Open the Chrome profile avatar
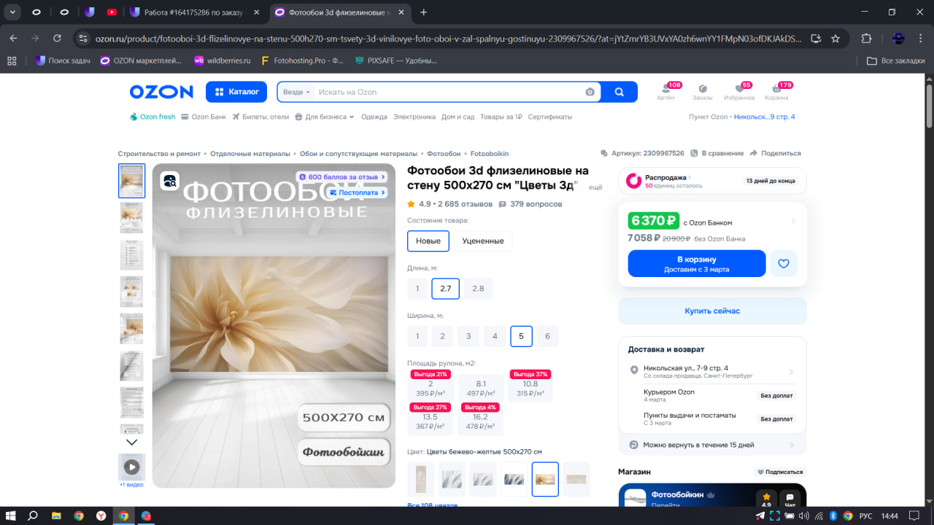Image resolution: width=934 pixels, height=525 pixels. pos(898,39)
